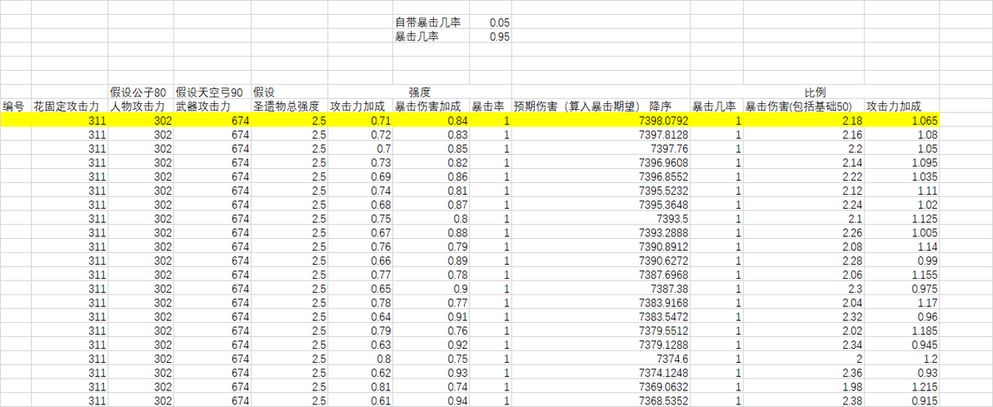This screenshot has height=407, width=993.
Task: Select the crit damage ratio cell 2.1
Action: click(804, 218)
